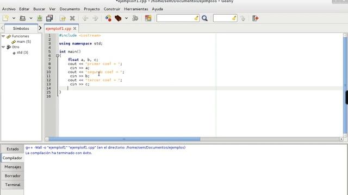
Task: Save the current file via toolbar icon
Action: (x=40, y=18)
